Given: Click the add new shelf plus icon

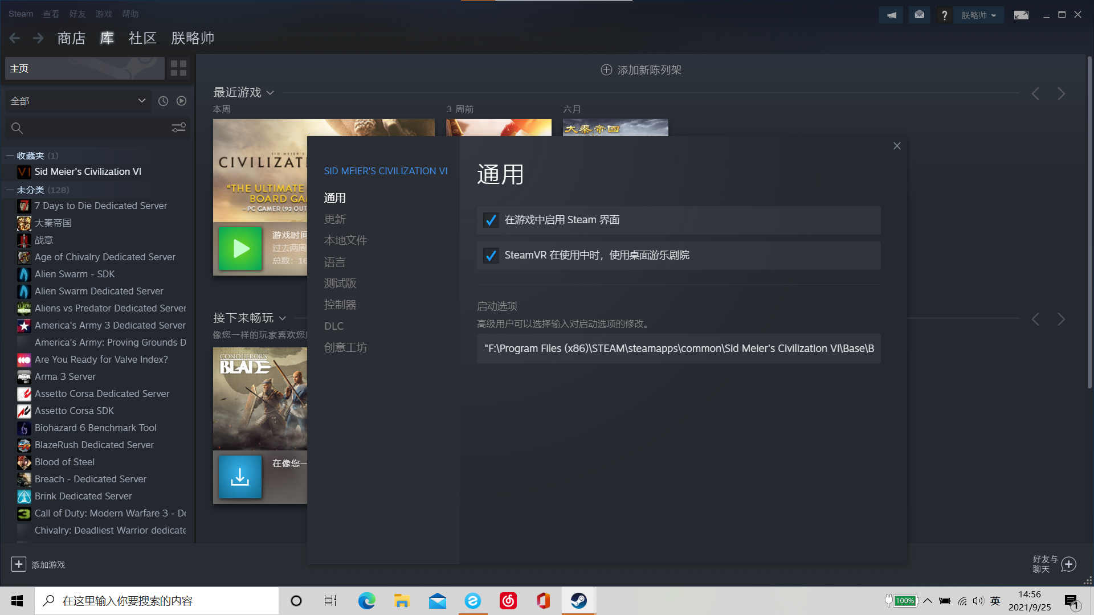Looking at the screenshot, I should pyautogui.click(x=606, y=70).
